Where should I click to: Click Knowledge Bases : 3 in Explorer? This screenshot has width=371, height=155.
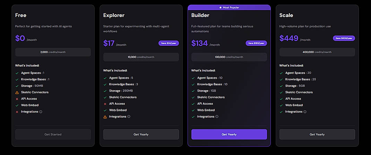pos(123,84)
